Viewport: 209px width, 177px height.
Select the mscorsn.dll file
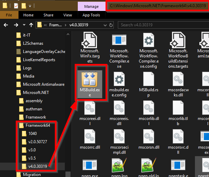coord(149,139)
